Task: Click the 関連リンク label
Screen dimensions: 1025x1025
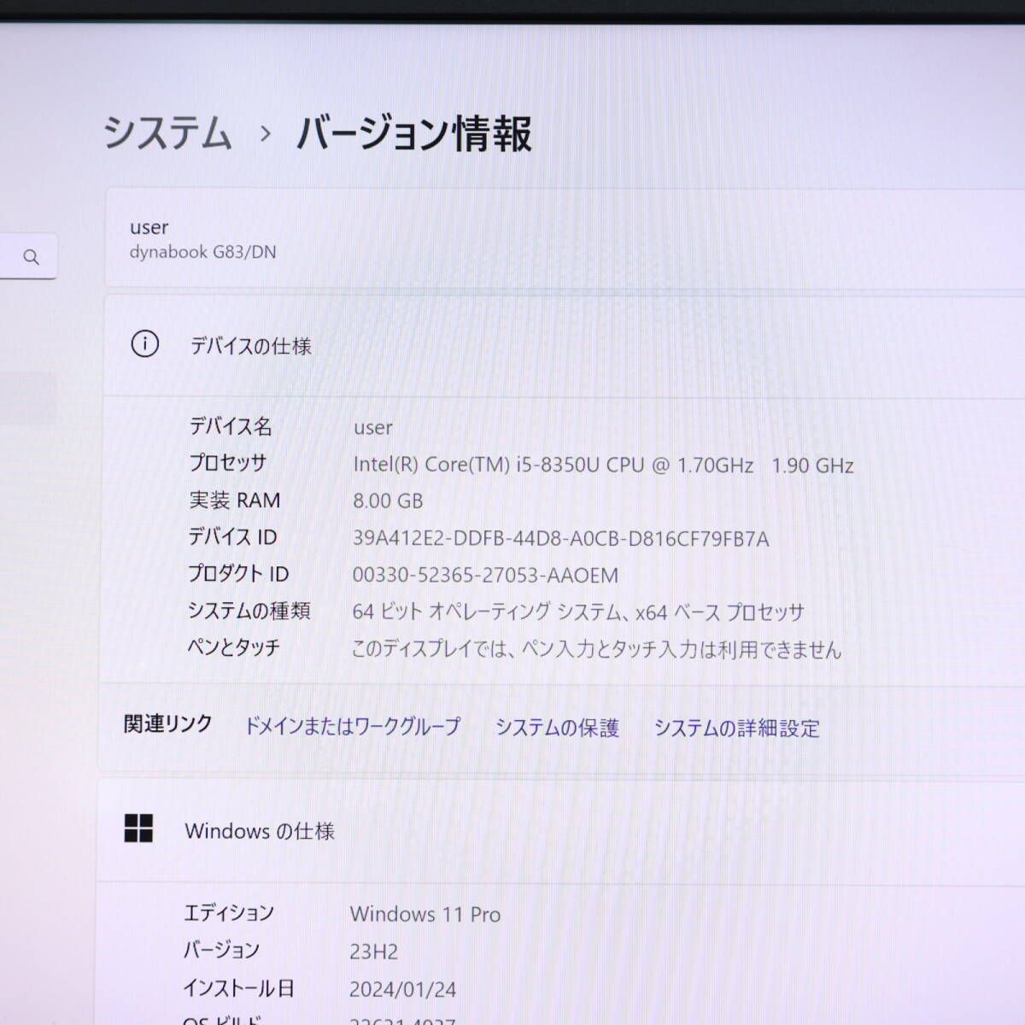Action: point(168,723)
